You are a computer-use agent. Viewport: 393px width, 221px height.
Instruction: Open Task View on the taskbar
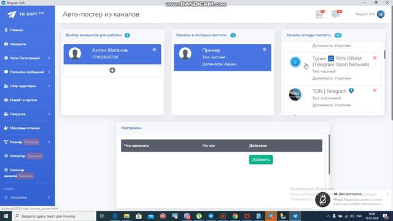pyautogui.click(x=102, y=216)
